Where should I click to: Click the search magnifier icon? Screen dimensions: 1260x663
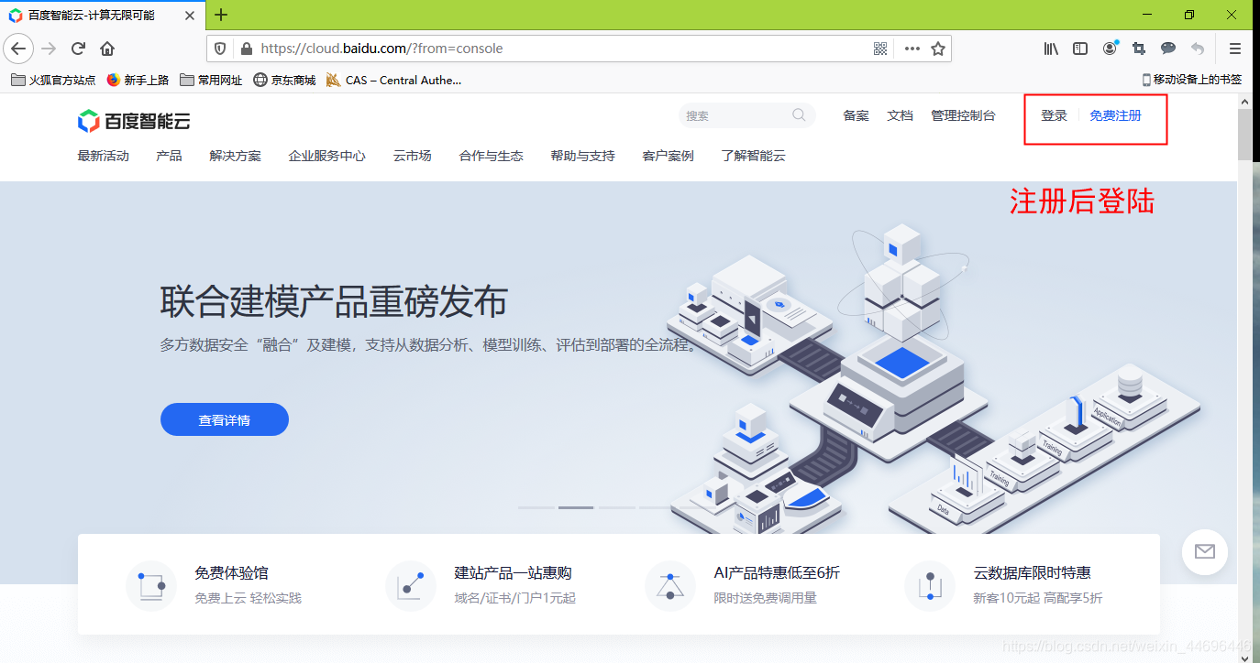pyautogui.click(x=799, y=115)
